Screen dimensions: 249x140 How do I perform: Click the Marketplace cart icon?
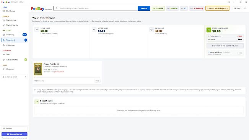4,20
